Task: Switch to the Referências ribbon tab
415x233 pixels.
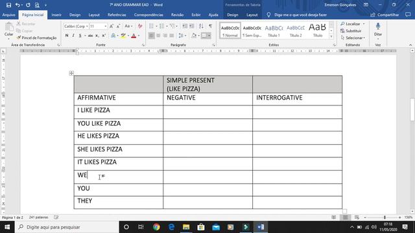Action: (117, 15)
